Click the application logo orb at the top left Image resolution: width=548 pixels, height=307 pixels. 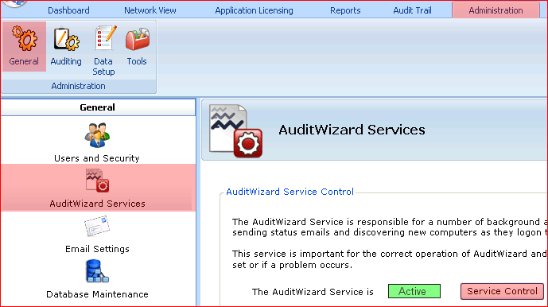pos(14,3)
